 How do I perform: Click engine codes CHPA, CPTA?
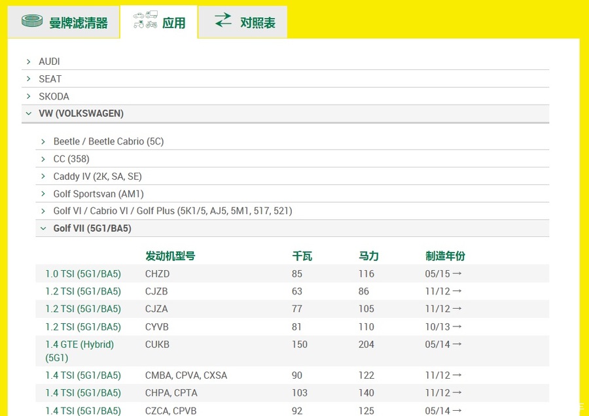(171, 392)
